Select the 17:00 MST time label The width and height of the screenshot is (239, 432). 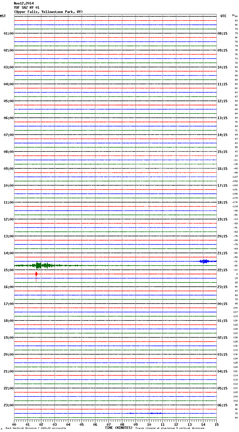coord(8,304)
